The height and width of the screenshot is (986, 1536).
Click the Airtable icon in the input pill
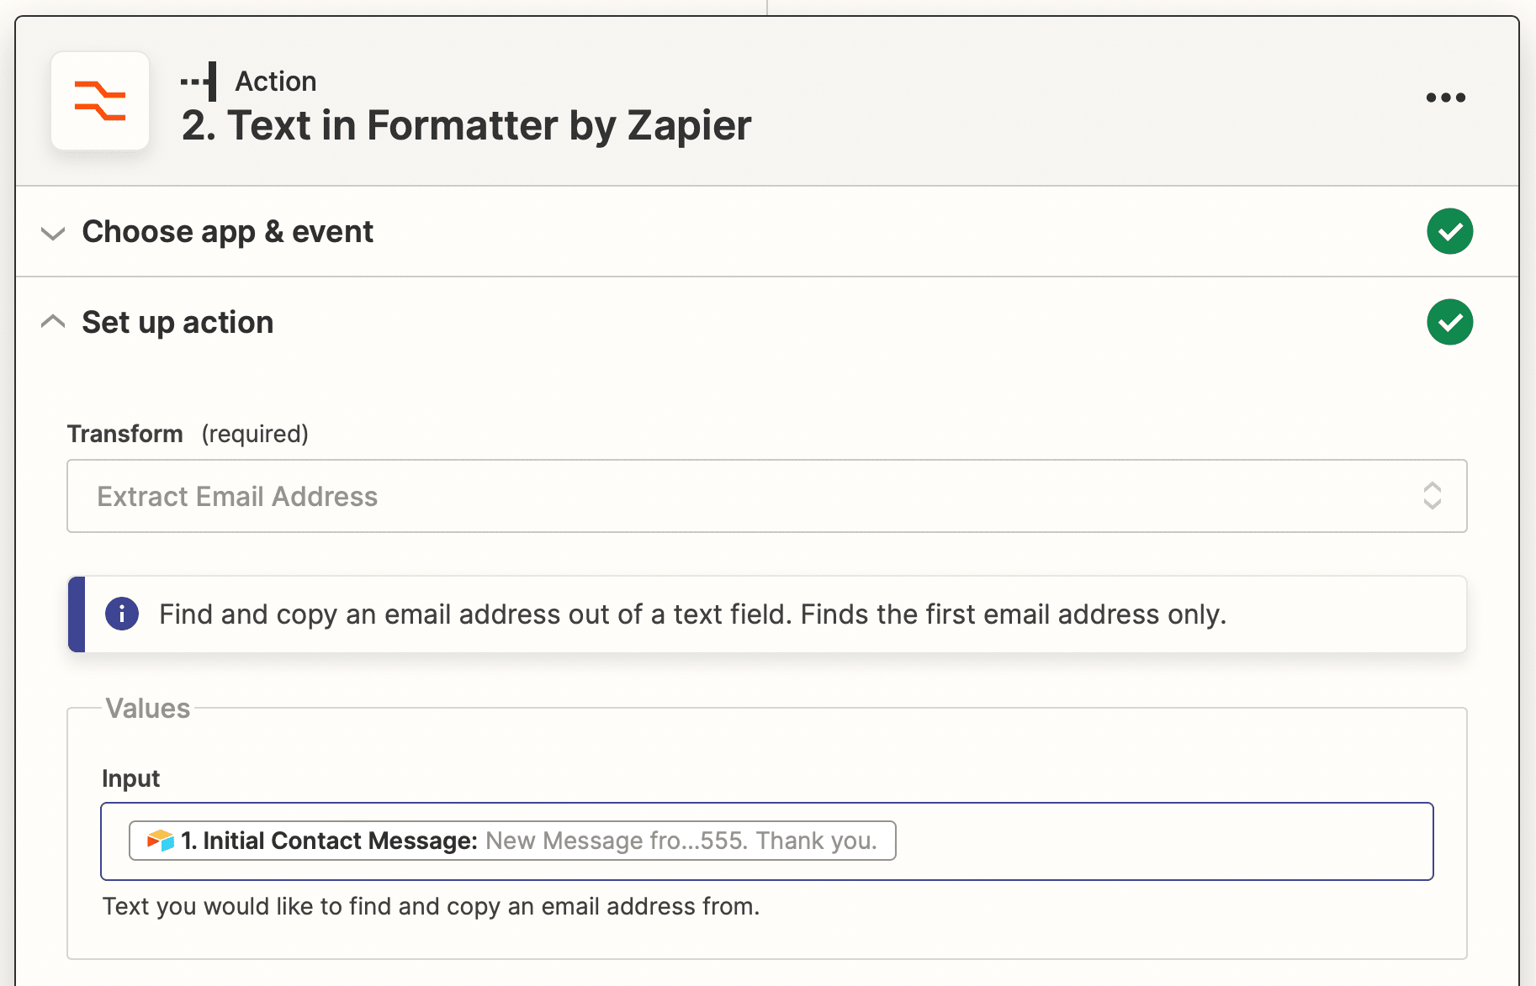(x=160, y=840)
